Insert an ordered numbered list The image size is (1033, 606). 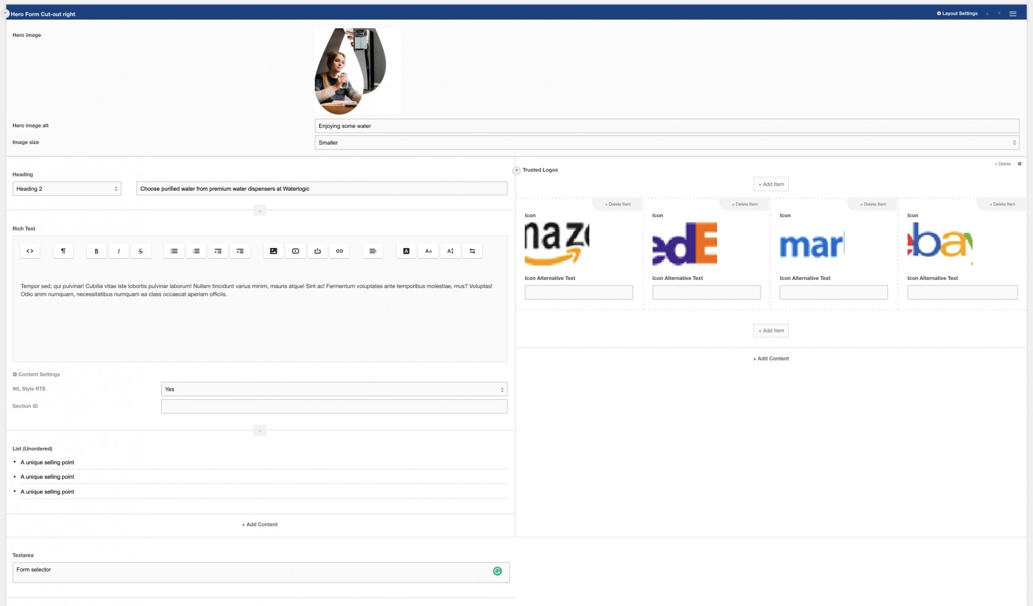coord(196,251)
